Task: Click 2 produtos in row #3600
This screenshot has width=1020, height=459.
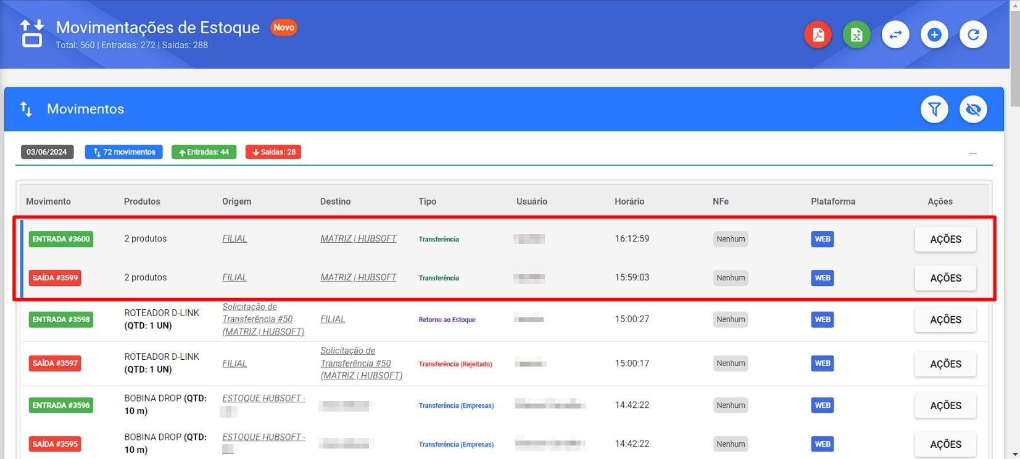Action: pos(146,238)
